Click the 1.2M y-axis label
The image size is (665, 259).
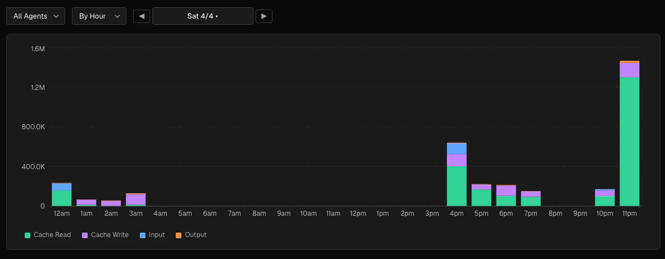(38, 88)
